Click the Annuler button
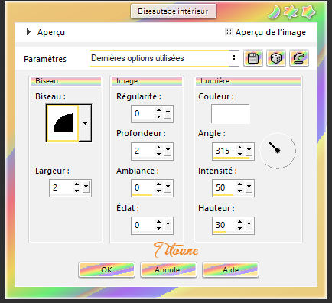The height and width of the screenshot is (303, 332). click(x=168, y=270)
